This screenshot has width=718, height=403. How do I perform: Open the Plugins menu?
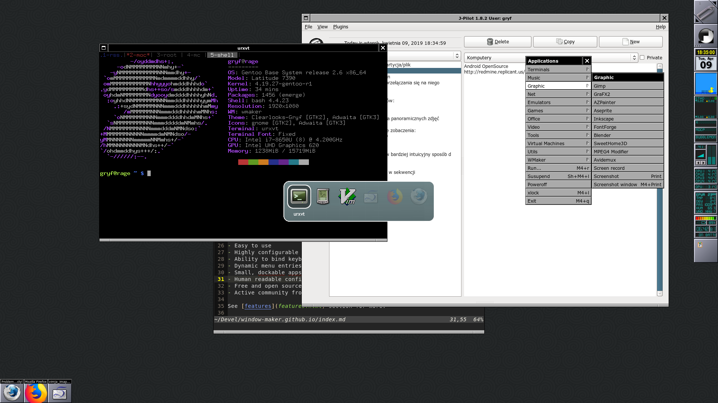[x=340, y=27]
